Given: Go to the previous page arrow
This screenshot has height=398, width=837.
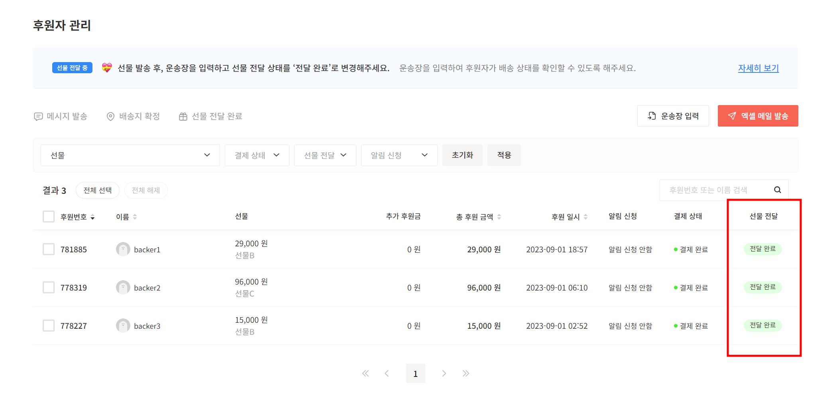Looking at the screenshot, I should (387, 373).
